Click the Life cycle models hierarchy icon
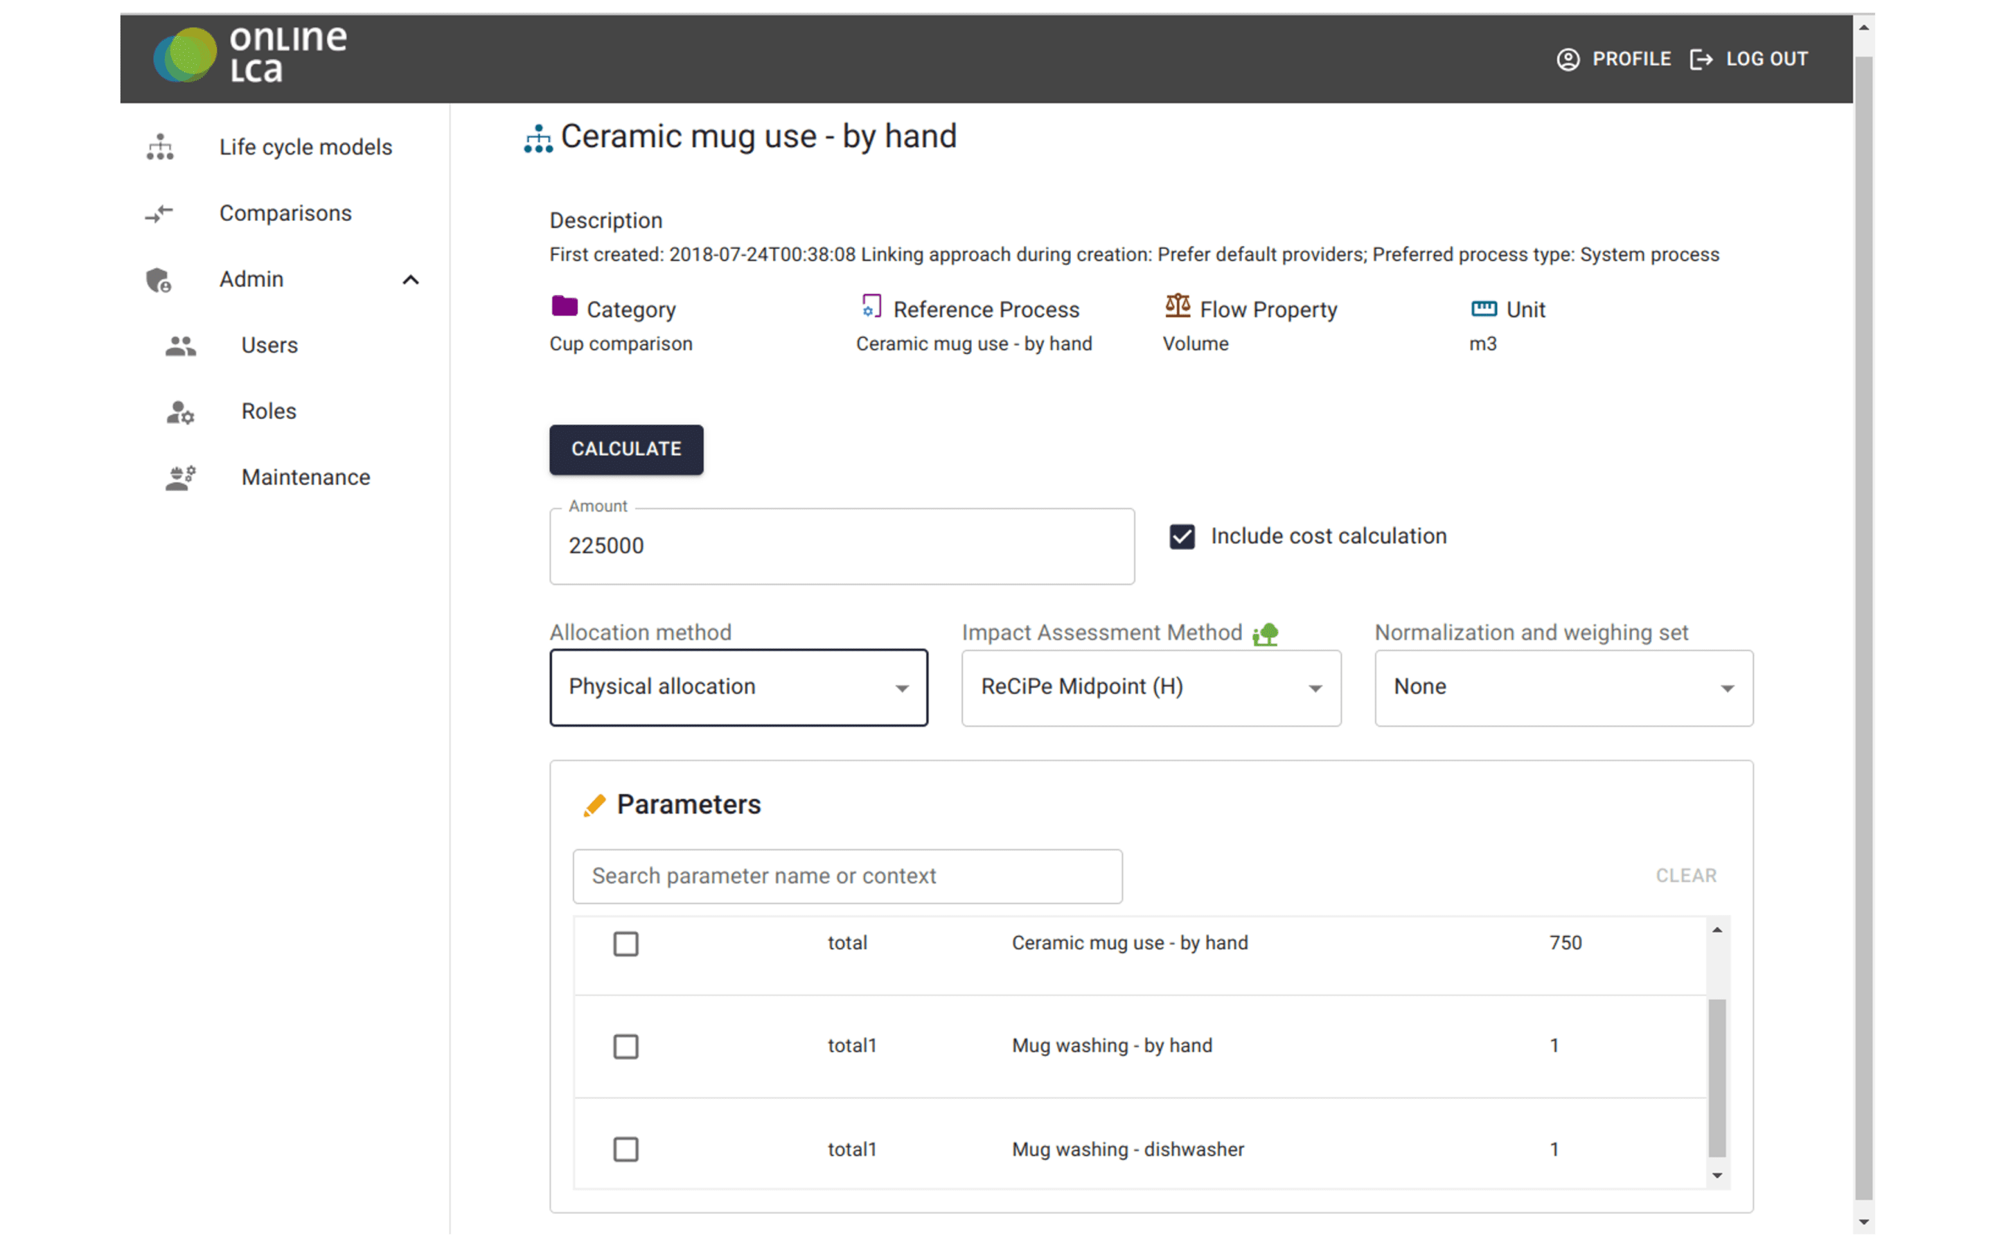Image resolution: width=1995 pixels, height=1247 pixels. coord(160,147)
